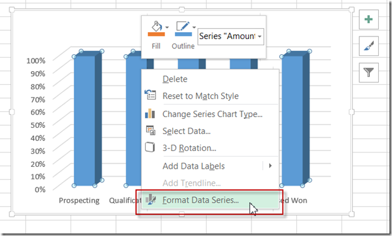Select Reset to Match Style
The image size is (392, 236).
[x=210, y=96]
